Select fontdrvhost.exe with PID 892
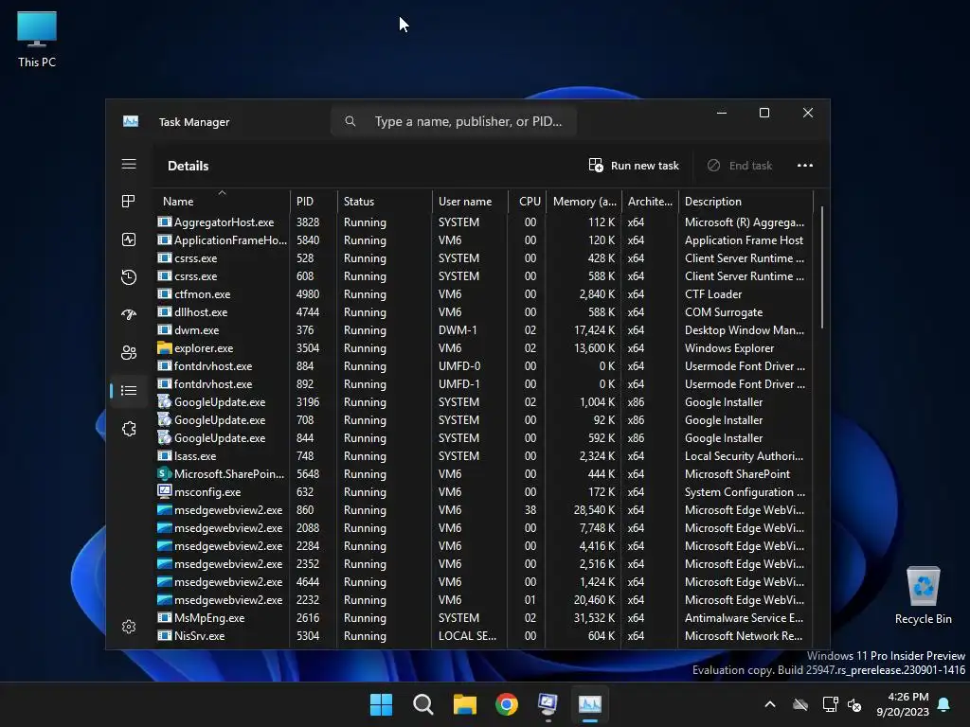 [484, 384]
